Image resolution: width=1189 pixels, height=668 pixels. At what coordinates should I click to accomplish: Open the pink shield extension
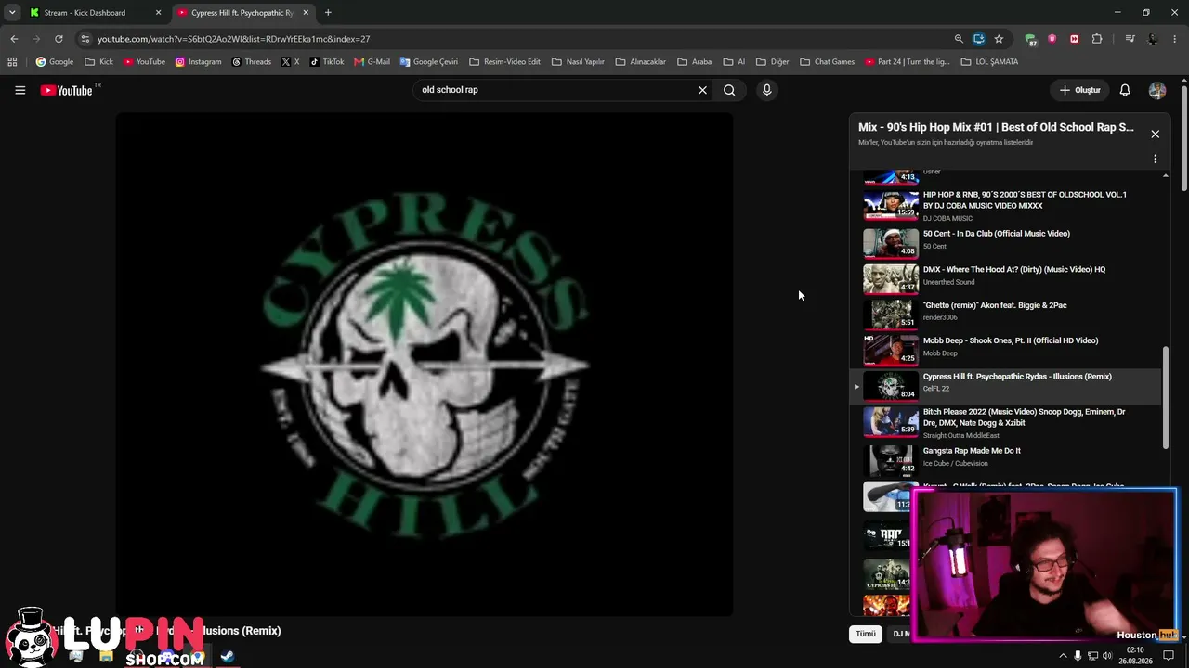point(1052,39)
